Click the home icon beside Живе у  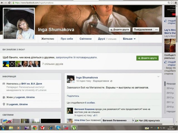(x=4, y=97)
